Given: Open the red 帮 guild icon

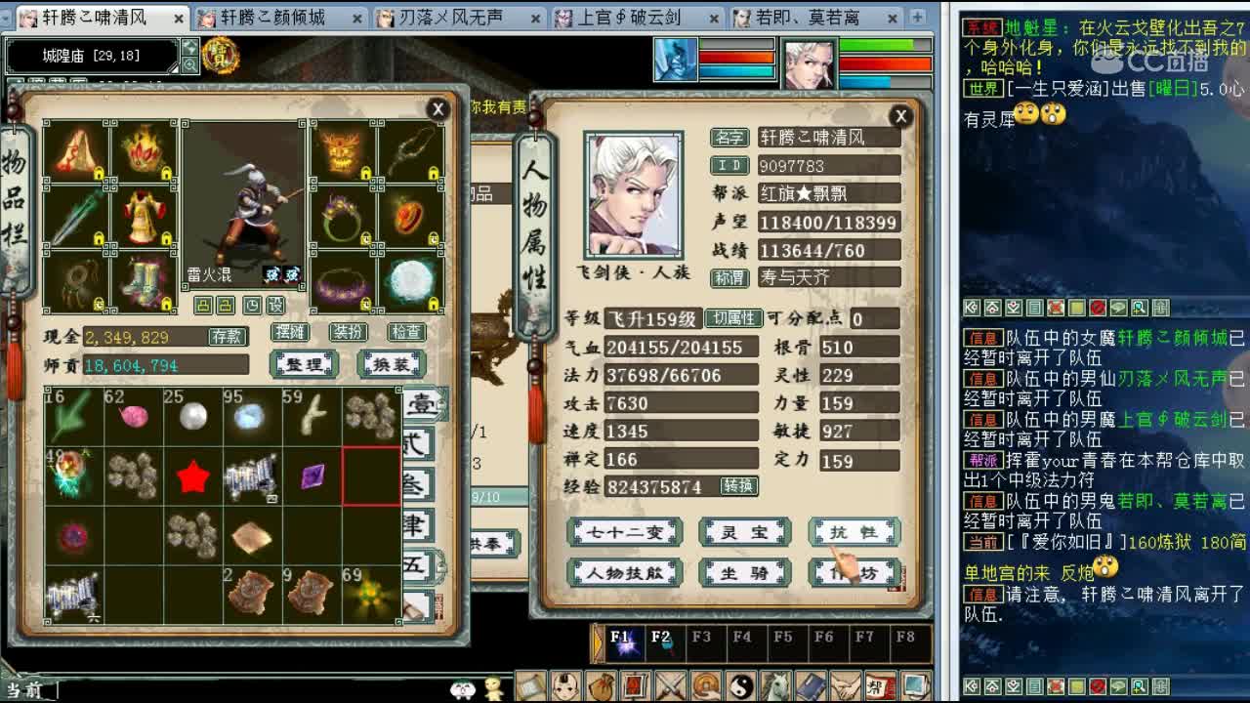Looking at the screenshot, I should pos(883,685).
